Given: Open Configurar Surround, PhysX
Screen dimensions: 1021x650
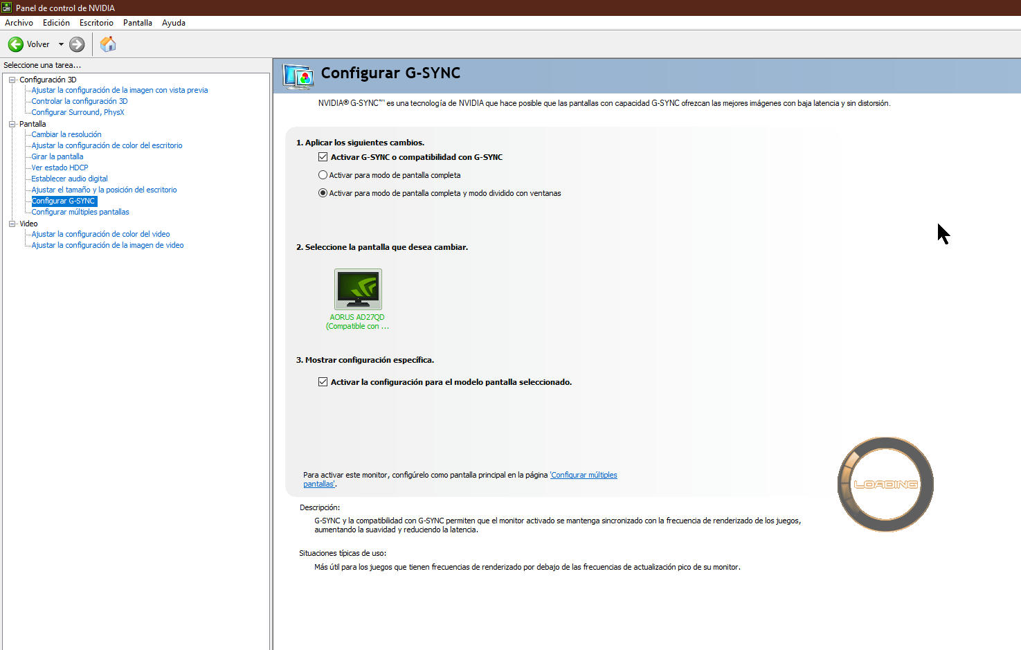Looking at the screenshot, I should coord(78,112).
